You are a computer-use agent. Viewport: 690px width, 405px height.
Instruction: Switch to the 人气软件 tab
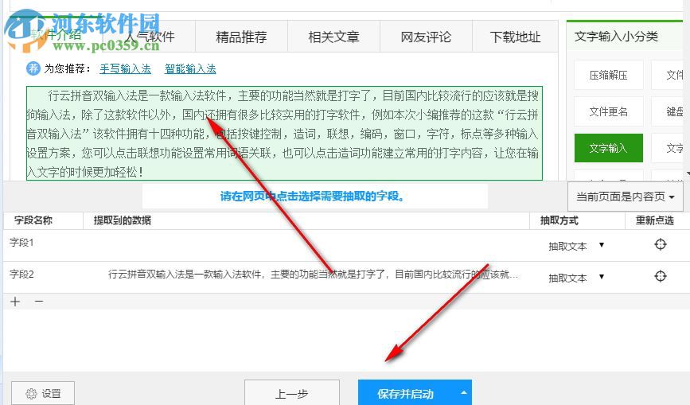click(150, 37)
